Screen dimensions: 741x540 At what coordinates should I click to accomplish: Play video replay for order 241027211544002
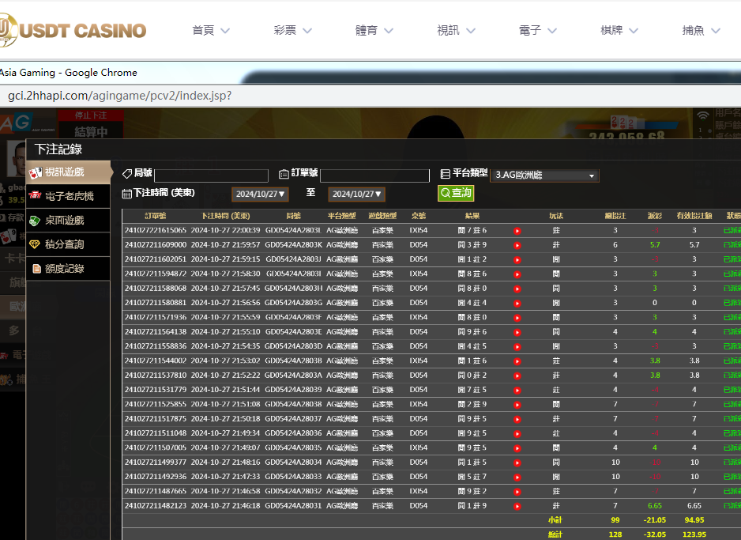pos(517,361)
